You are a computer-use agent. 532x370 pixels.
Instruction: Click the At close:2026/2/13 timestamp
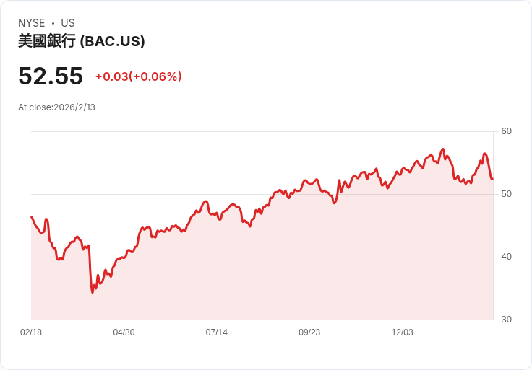(x=56, y=107)
